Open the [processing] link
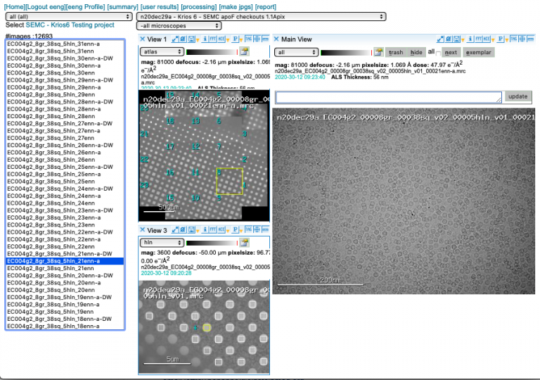This screenshot has width=540, height=380. pyautogui.click(x=199, y=7)
